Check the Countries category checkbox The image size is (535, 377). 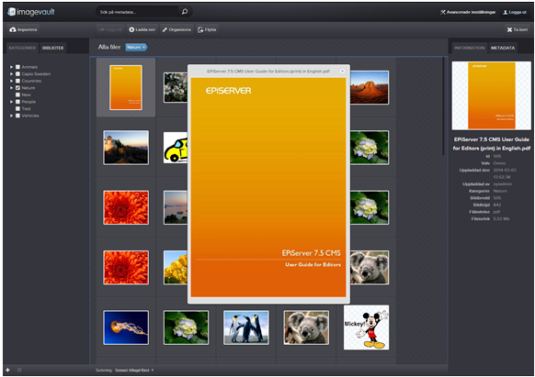pos(17,81)
